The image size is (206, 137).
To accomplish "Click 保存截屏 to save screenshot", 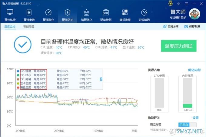I will tap(192, 27).
